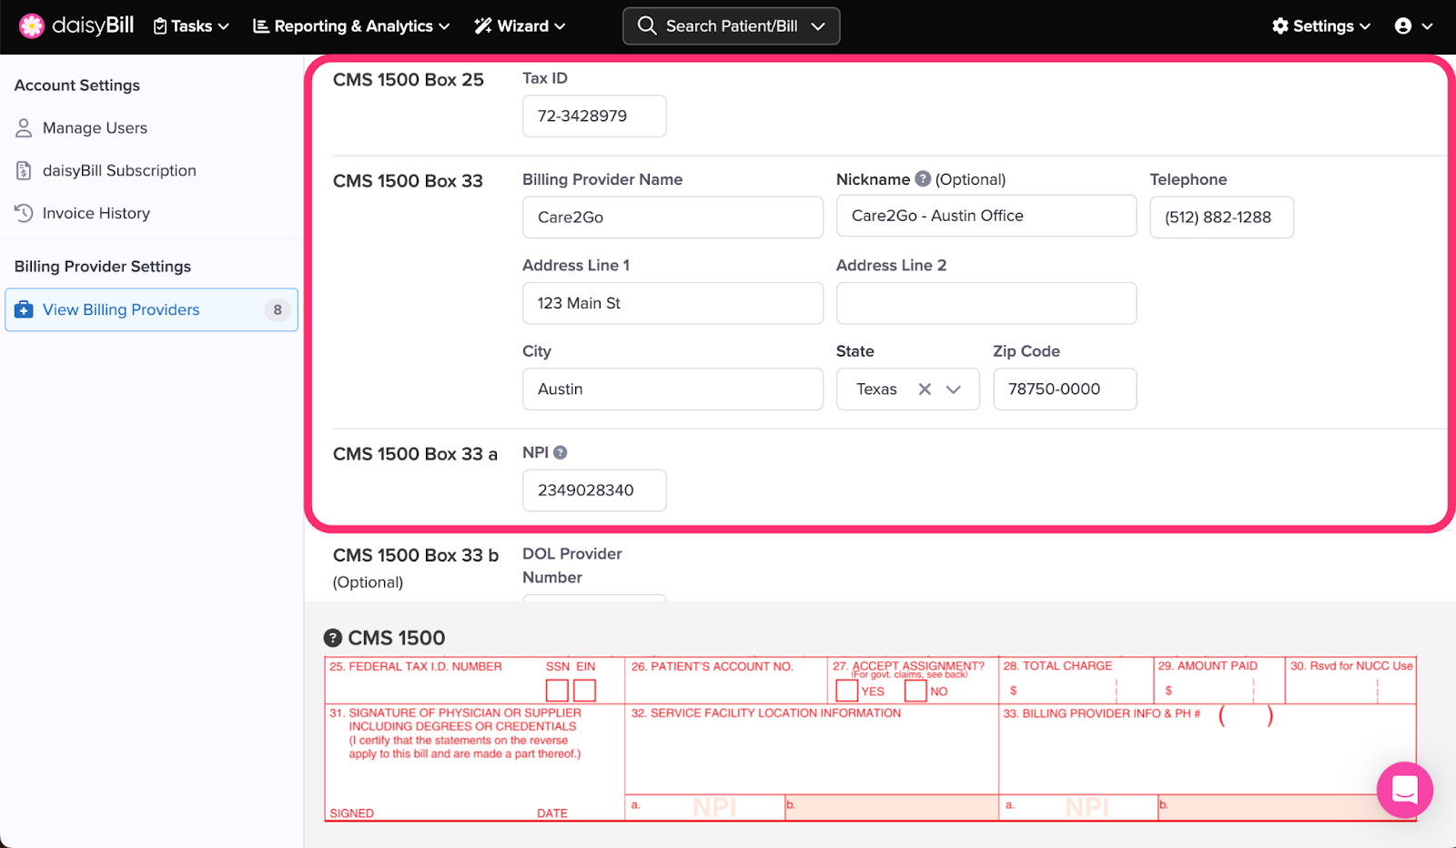Check the EIN box on CMS form
This screenshot has width=1456, height=848.
pyautogui.click(x=585, y=691)
